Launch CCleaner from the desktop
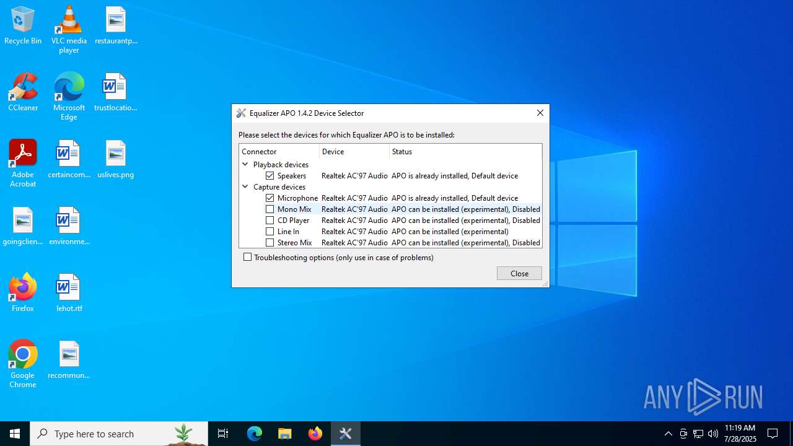Image resolution: width=793 pixels, height=446 pixels. pos(23,93)
